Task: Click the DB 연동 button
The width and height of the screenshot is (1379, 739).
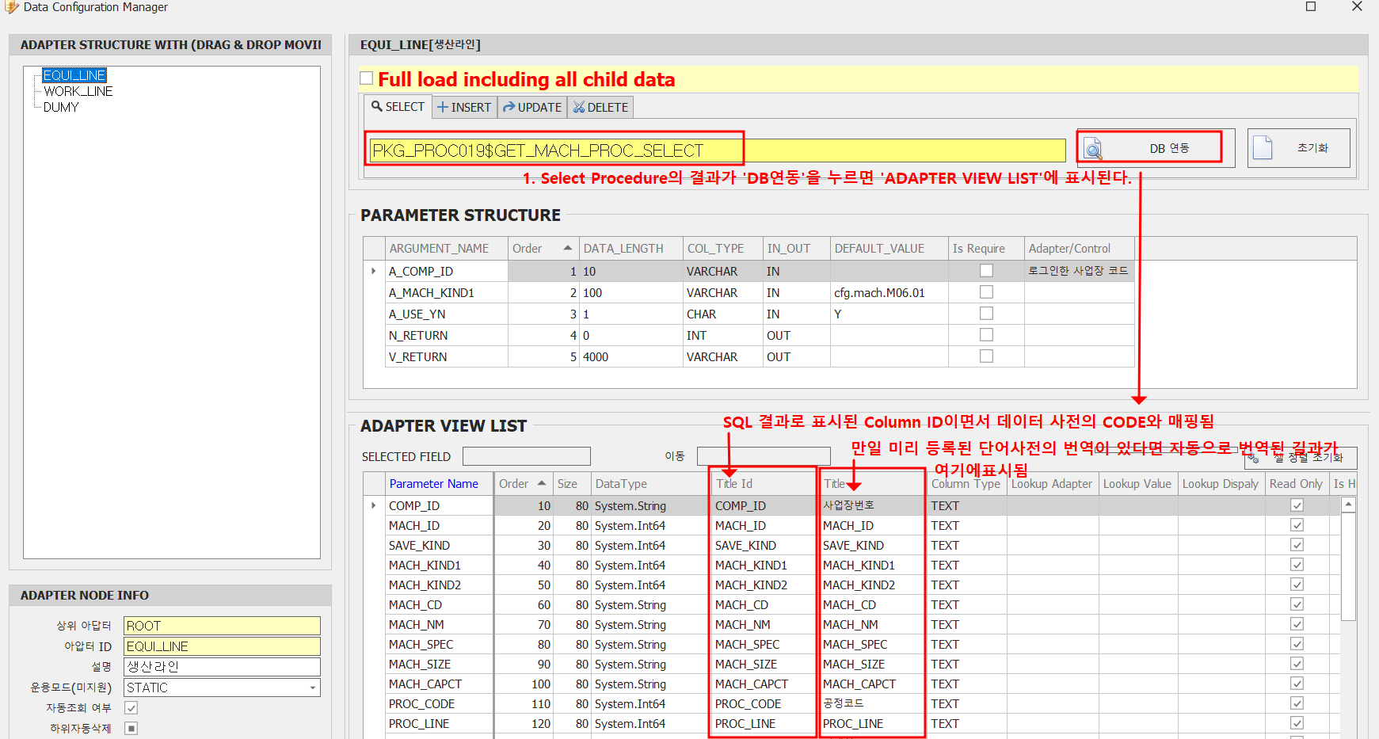Action: (x=1156, y=148)
